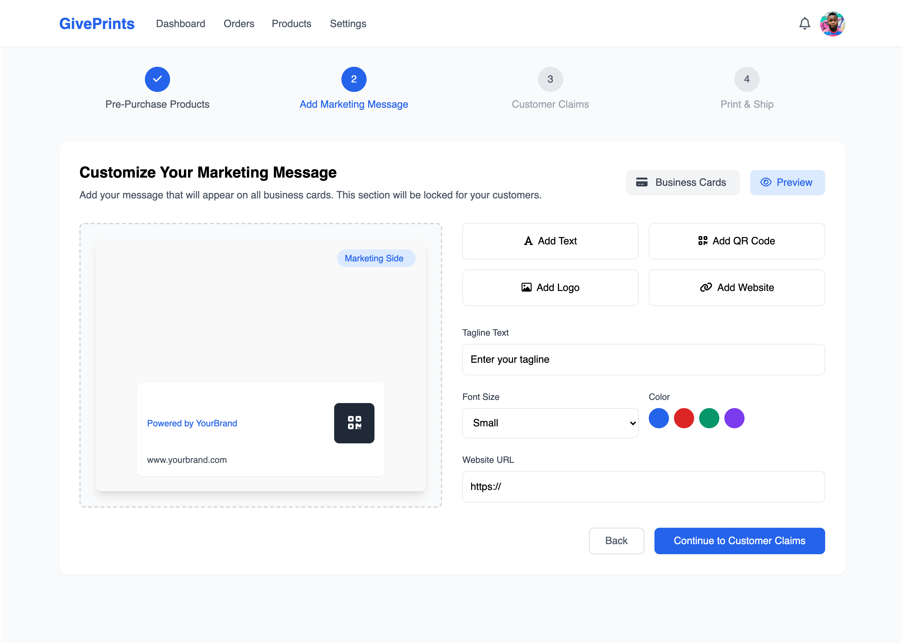The height and width of the screenshot is (643, 902).
Task: Open Settings in the navigation
Action: tap(348, 24)
